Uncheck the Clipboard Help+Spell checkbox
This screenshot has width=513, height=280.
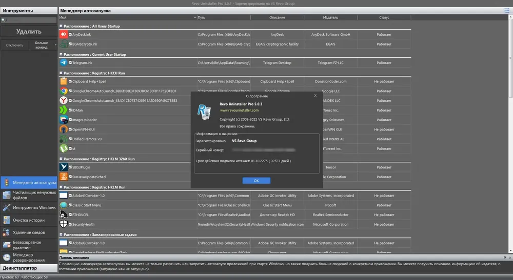click(x=70, y=81)
